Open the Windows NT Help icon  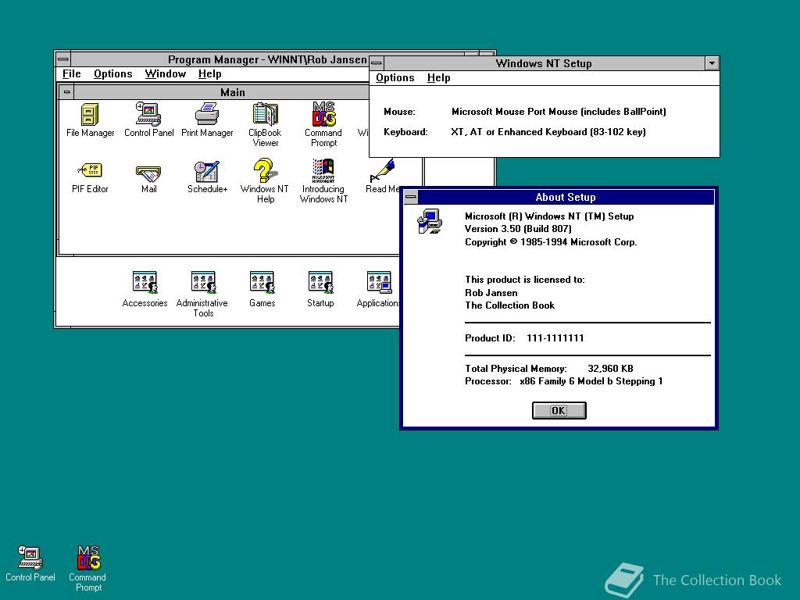pyautogui.click(x=264, y=171)
